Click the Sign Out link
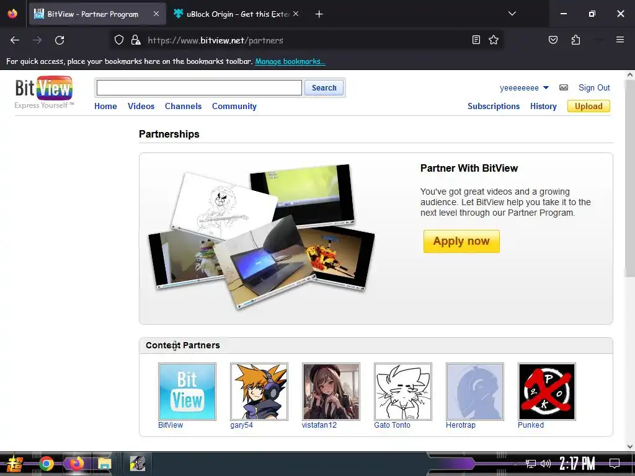Image resolution: width=635 pixels, height=476 pixels. (594, 87)
